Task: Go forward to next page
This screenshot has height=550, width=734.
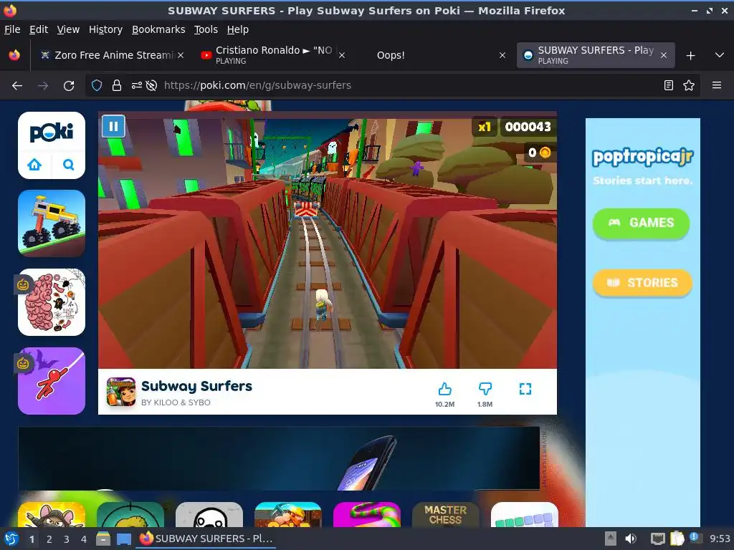Action: [43, 86]
